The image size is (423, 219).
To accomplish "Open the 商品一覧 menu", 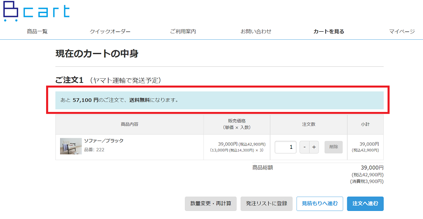I will 37,32.
